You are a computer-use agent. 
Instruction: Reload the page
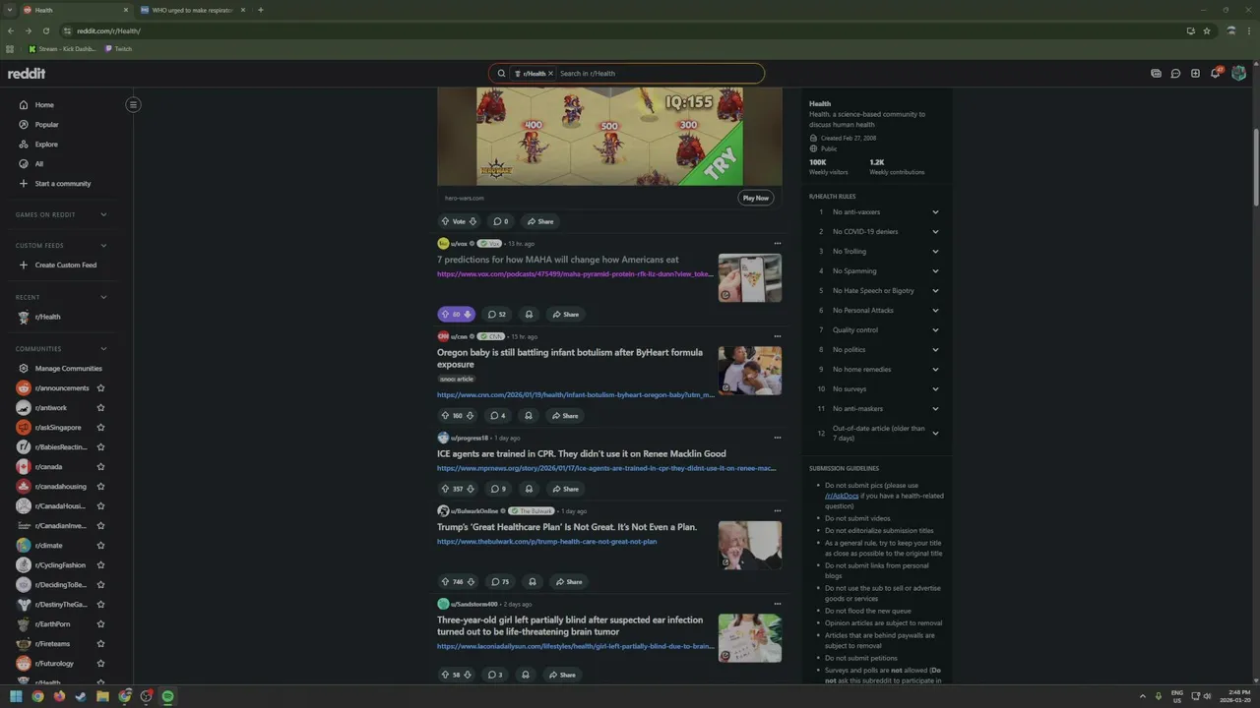45,30
